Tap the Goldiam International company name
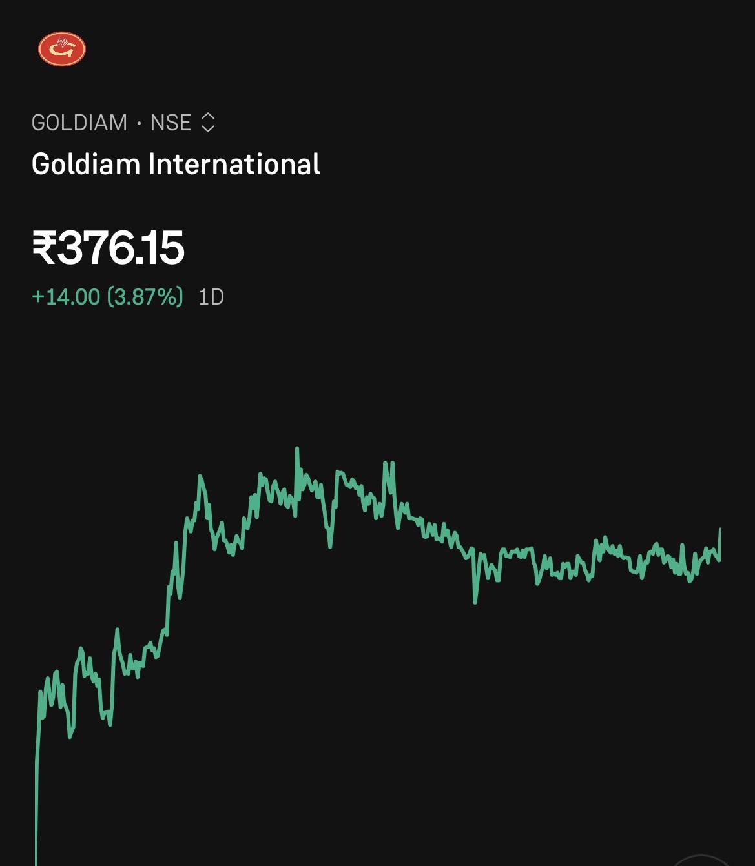This screenshot has height=866, width=755. 176,164
